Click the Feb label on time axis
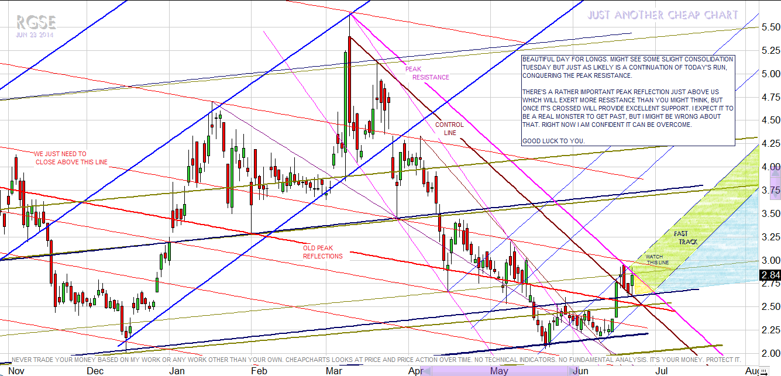The width and height of the screenshot is (781, 376). click(x=259, y=371)
